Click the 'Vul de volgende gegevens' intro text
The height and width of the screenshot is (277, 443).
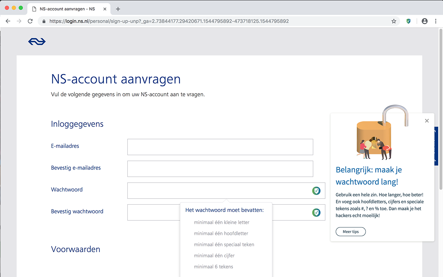pyautogui.click(x=128, y=94)
